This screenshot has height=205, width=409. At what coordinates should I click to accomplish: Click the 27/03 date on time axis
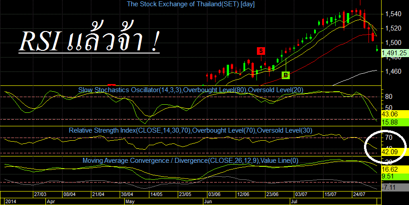pyautogui.click(x=40, y=194)
